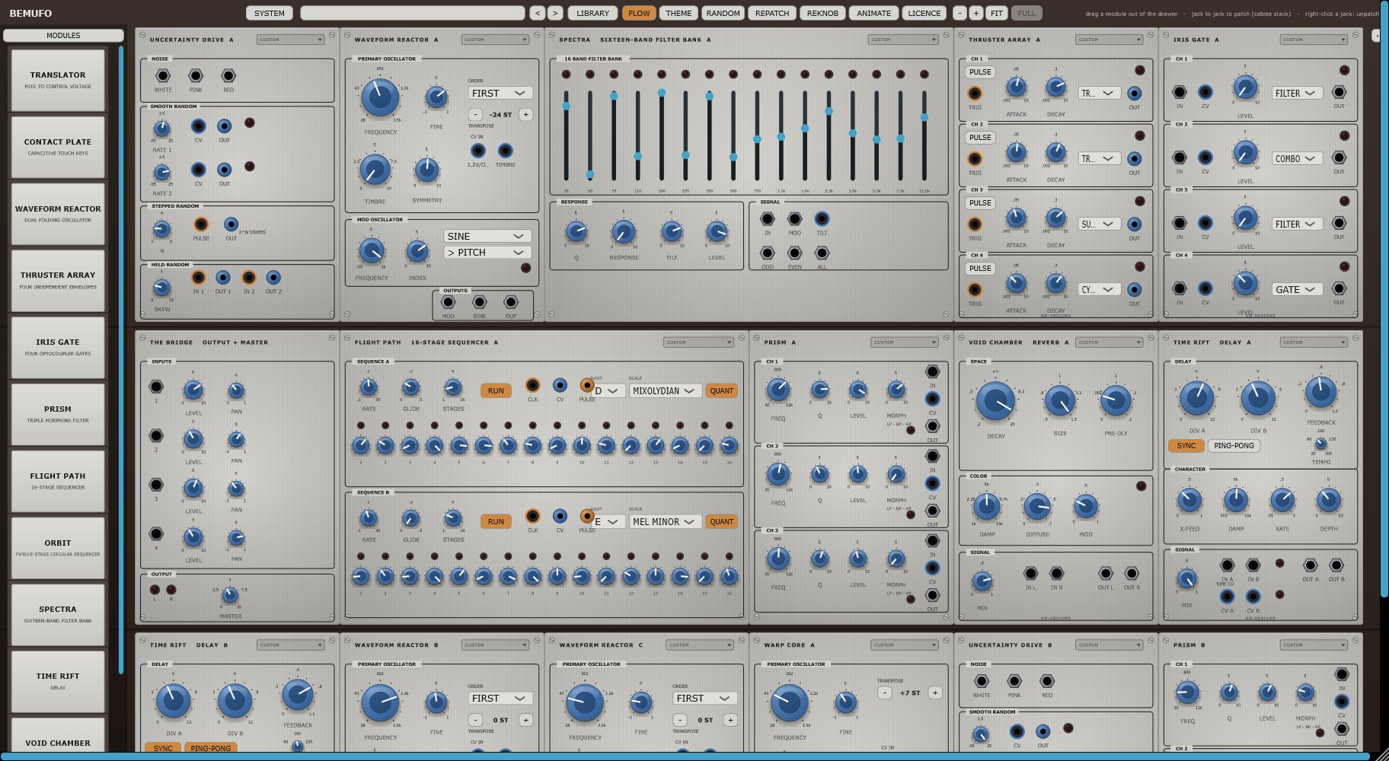Viewport: 1389px width, 761px height.
Task: Click the FIT zoom button
Action: (997, 13)
